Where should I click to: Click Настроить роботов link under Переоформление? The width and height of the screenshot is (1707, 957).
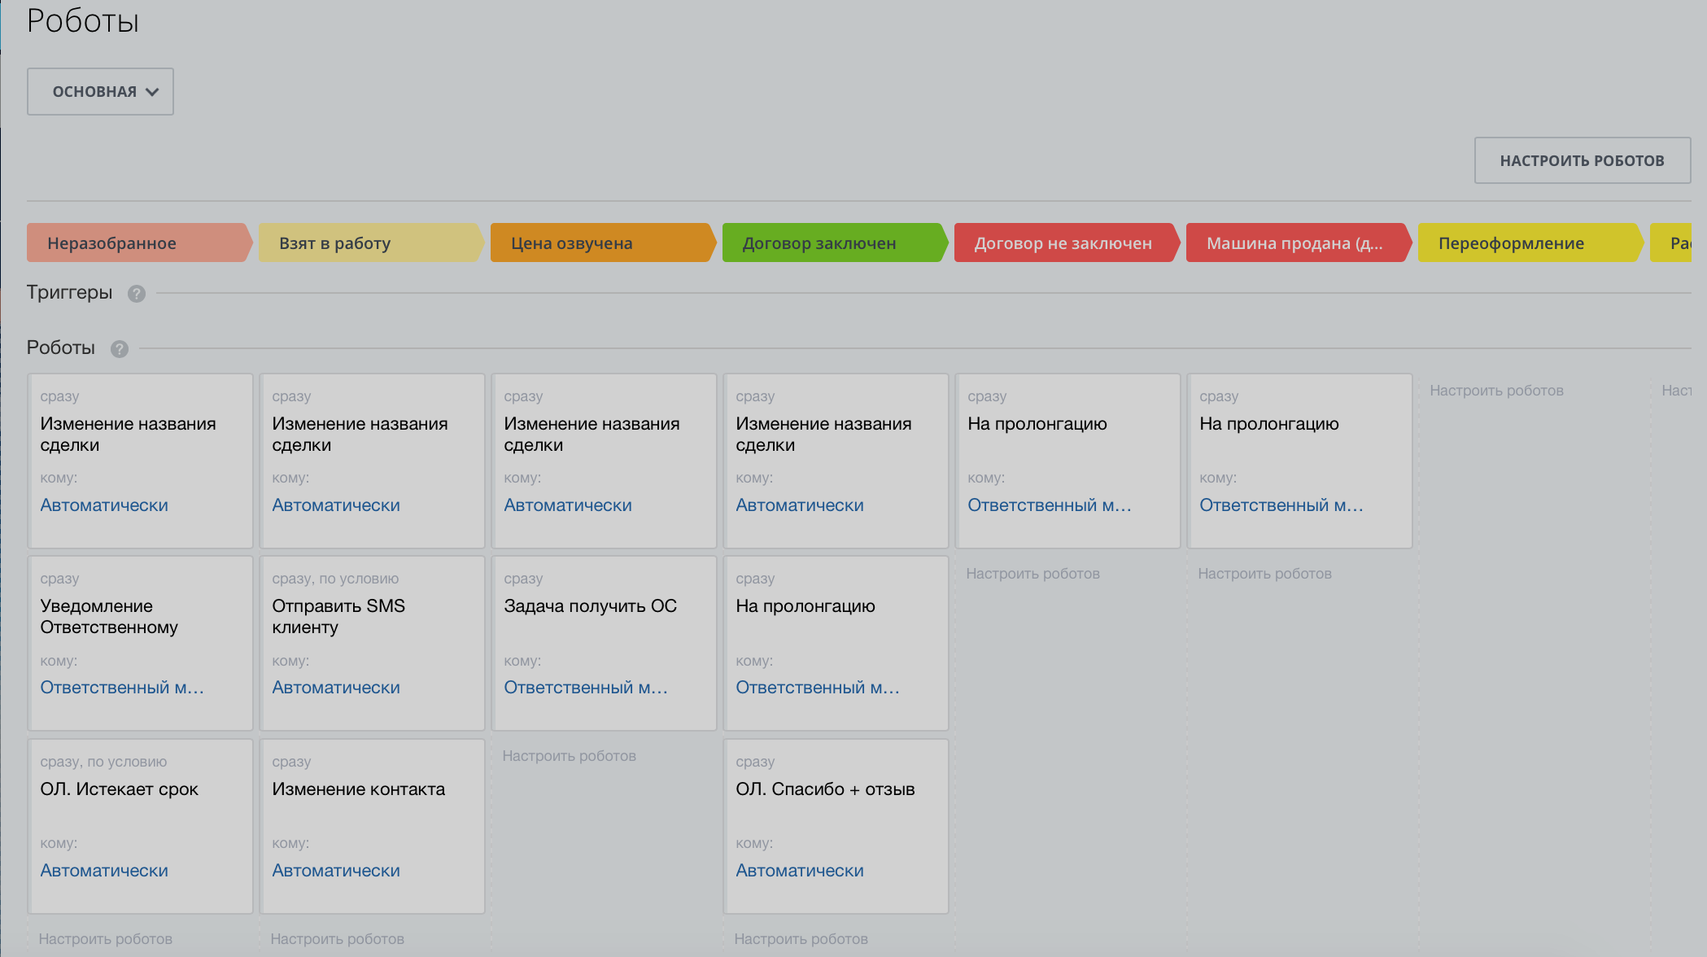[x=1496, y=391]
